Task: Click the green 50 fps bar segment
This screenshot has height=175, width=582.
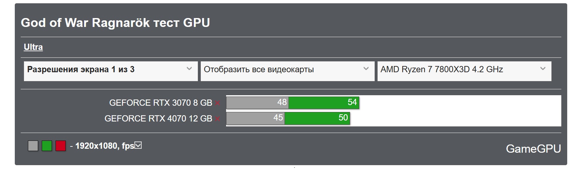Action: coord(317,118)
